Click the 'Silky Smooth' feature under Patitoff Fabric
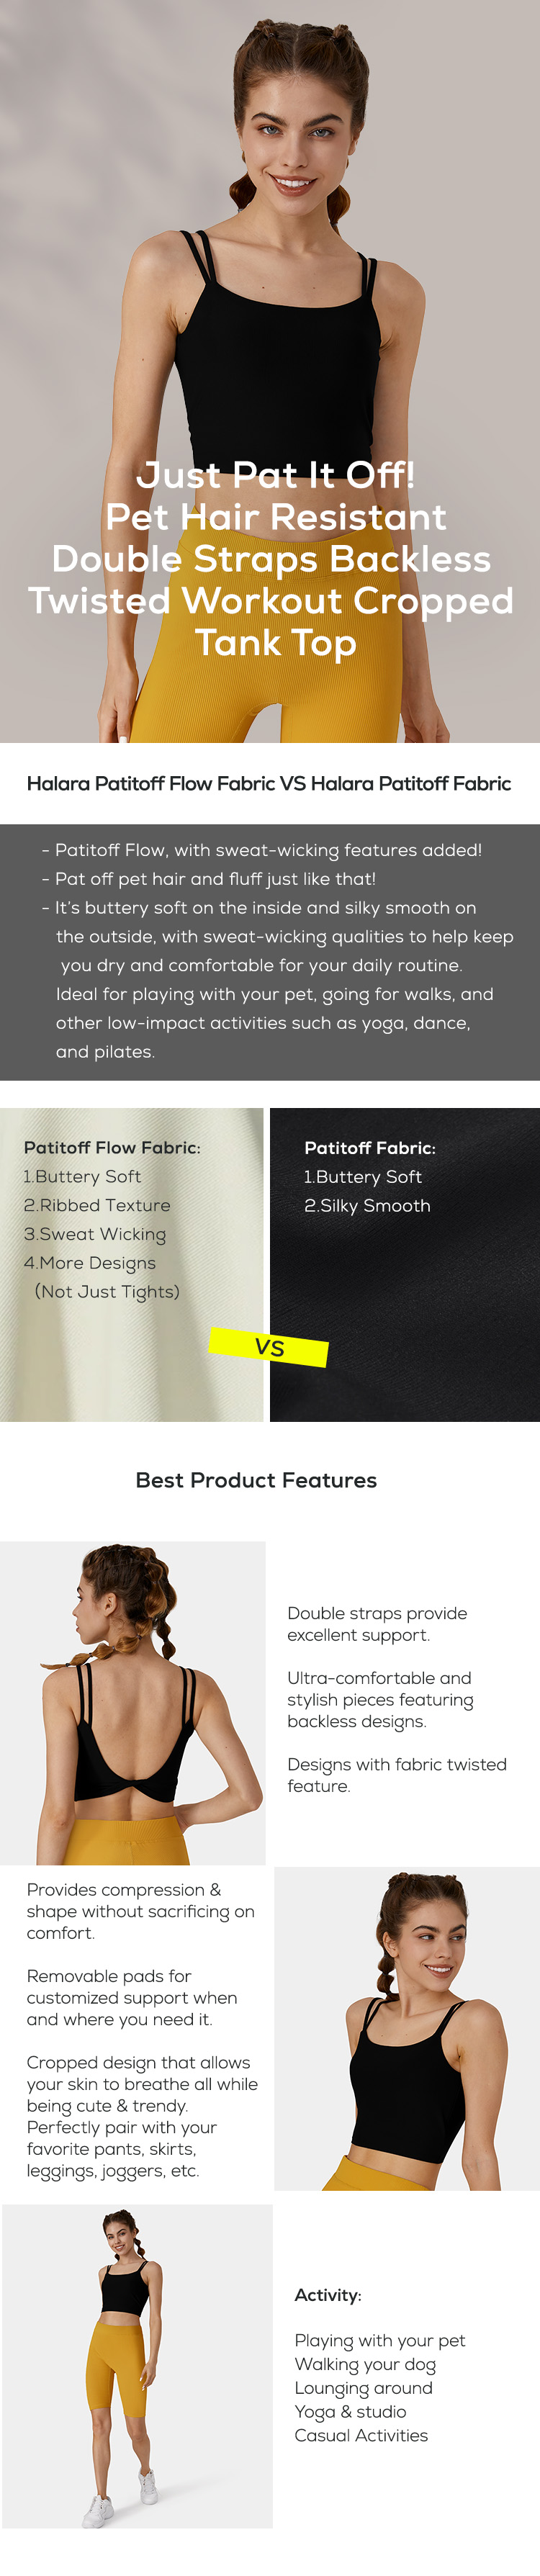This screenshot has height=2576, width=540. [367, 1205]
